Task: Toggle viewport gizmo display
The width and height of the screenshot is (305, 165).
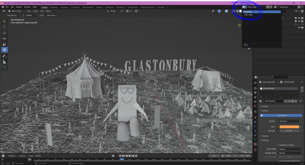Action: pyautogui.click(x=219, y=11)
